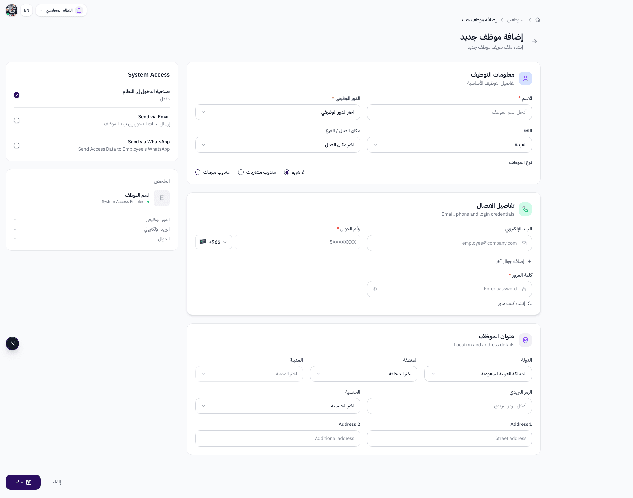The height and width of the screenshot is (498, 633).
Task: Click the plus icon to add another mobile
Action: [x=529, y=261]
